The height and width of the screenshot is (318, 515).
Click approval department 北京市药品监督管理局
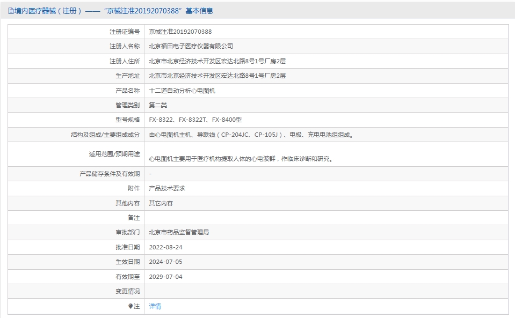[179, 232]
